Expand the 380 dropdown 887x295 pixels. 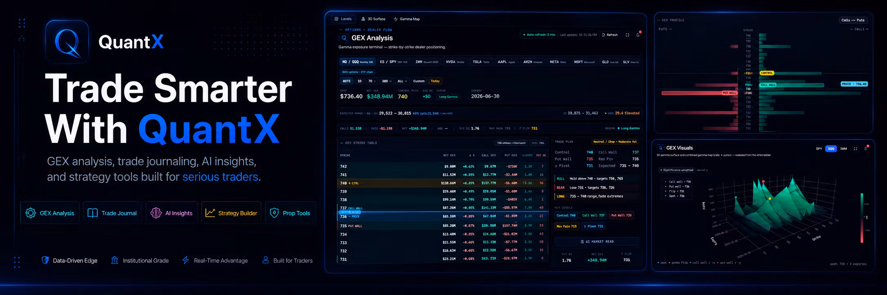pos(386,81)
